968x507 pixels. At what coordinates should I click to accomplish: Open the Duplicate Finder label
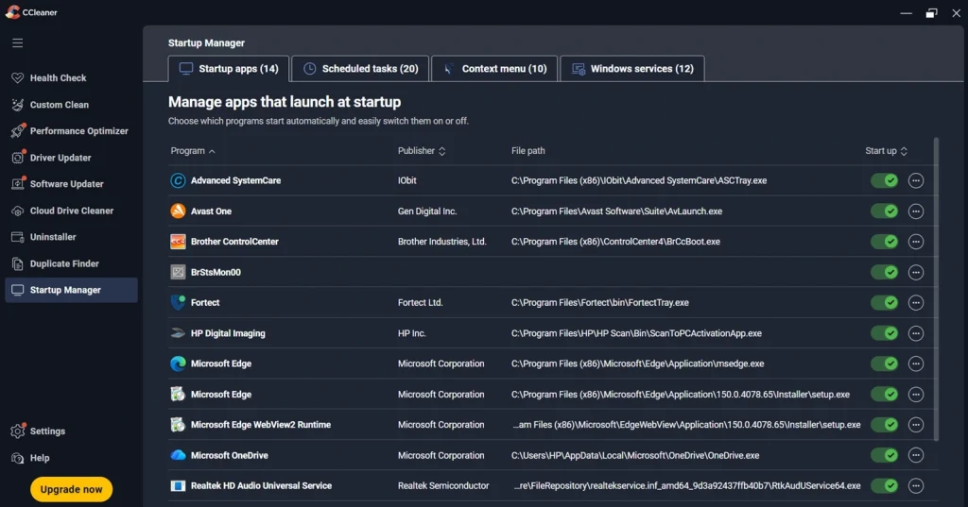tap(64, 264)
